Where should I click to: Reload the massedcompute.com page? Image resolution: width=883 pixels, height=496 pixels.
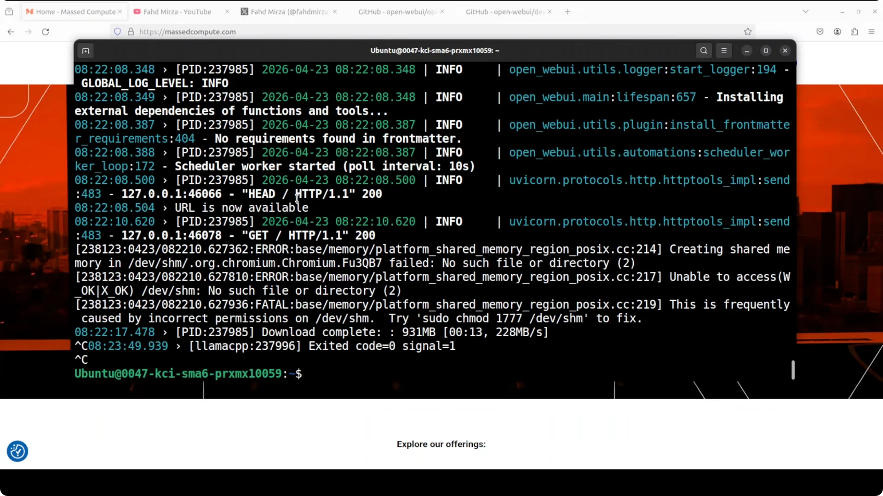point(46,32)
